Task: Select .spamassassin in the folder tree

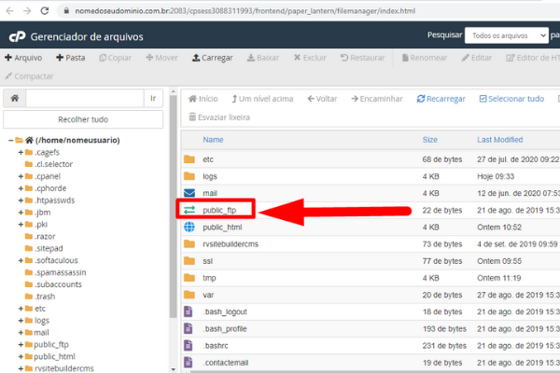Action: tap(61, 272)
